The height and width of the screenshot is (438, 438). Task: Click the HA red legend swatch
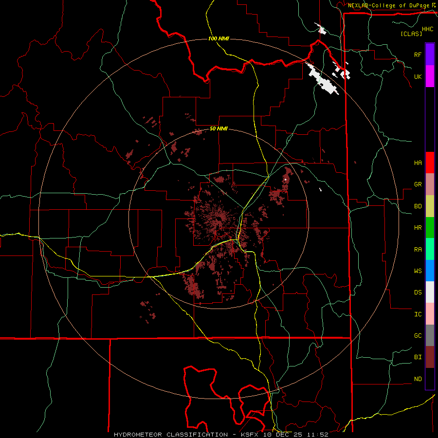430,163
